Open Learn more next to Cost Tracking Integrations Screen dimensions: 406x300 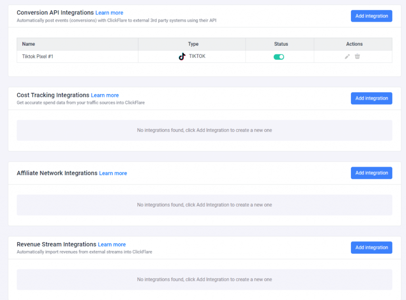(105, 95)
